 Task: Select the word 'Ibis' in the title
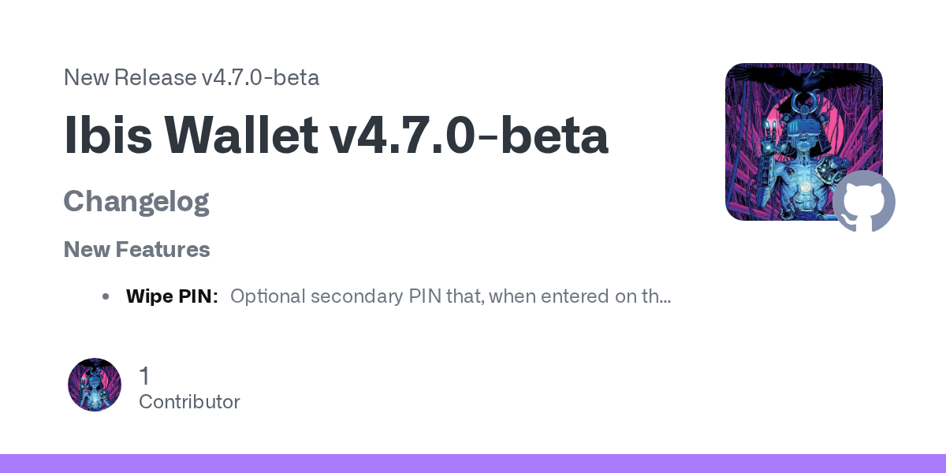point(108,136)
